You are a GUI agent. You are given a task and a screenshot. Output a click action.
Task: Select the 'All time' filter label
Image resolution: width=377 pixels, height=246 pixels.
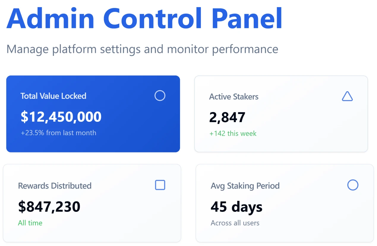pyautogui.click(x=30, y=223)
